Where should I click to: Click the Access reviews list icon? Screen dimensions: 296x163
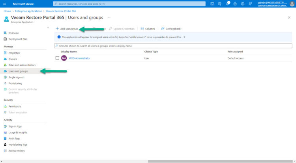tap(5, 150)
